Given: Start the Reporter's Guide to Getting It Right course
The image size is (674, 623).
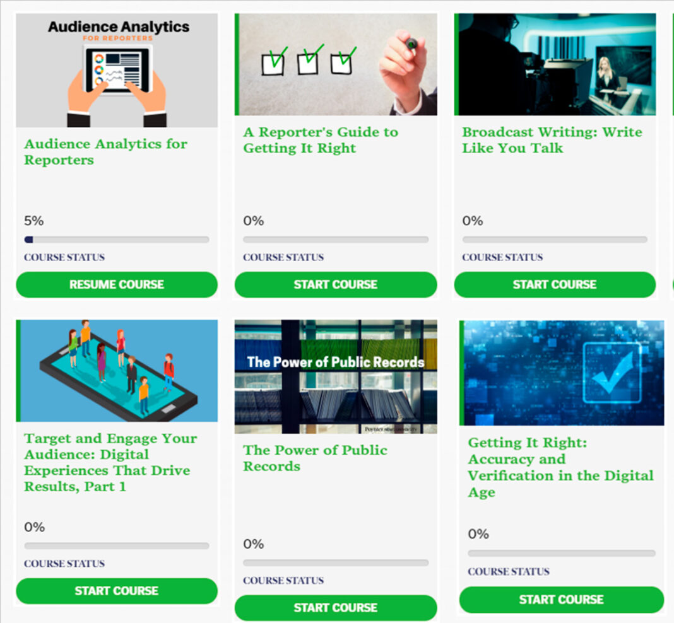Looking at the screenshot, I should [336, 284].
